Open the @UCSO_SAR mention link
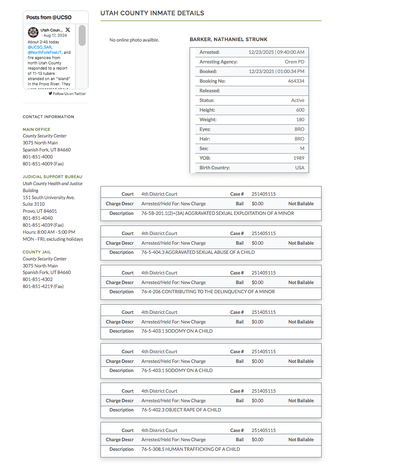This screenshot has width=402, height=464. 40,47
